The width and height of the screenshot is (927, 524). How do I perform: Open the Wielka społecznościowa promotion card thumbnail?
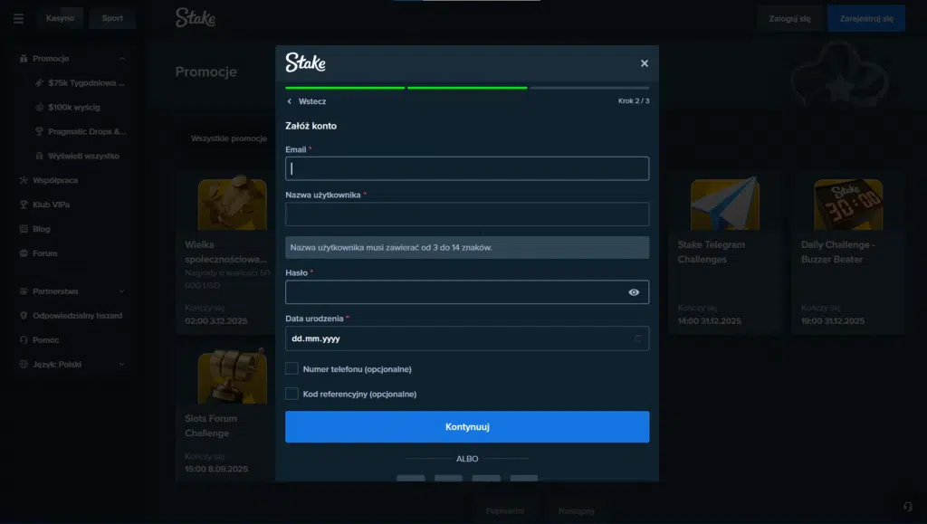click(x=233, y=203)
